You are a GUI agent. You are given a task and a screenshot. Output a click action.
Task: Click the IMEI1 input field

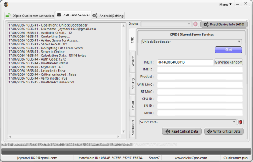(x=185, y=62)
